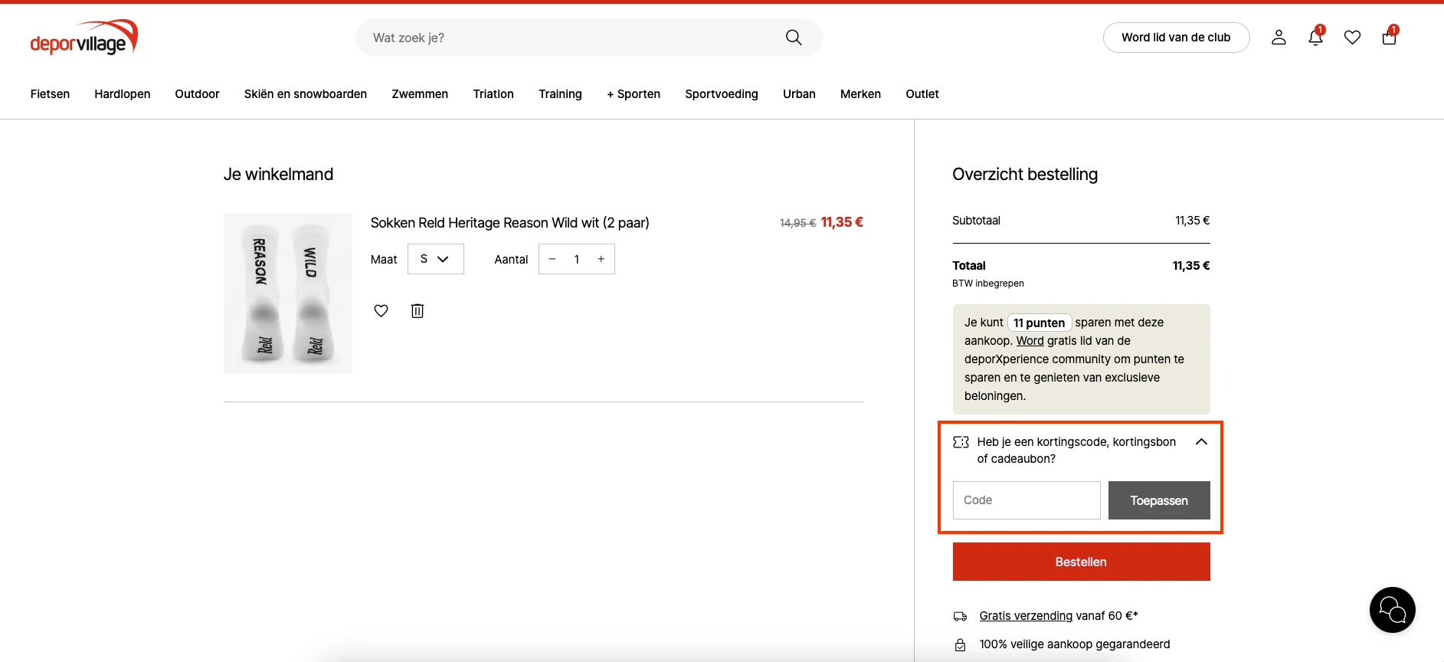Follow the Word membership link
Screen dimensions: 1444x662
[1030, 341]
